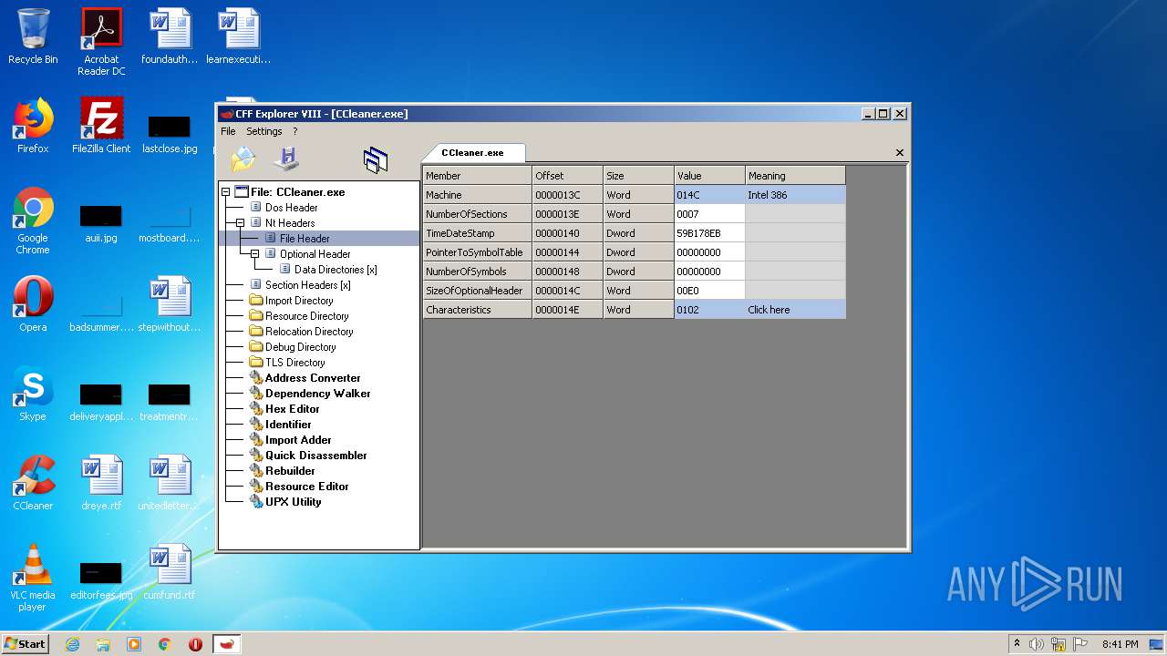Open the cumfund.rtf desktop file
The image size is (1167, 656).
point(170,572)
